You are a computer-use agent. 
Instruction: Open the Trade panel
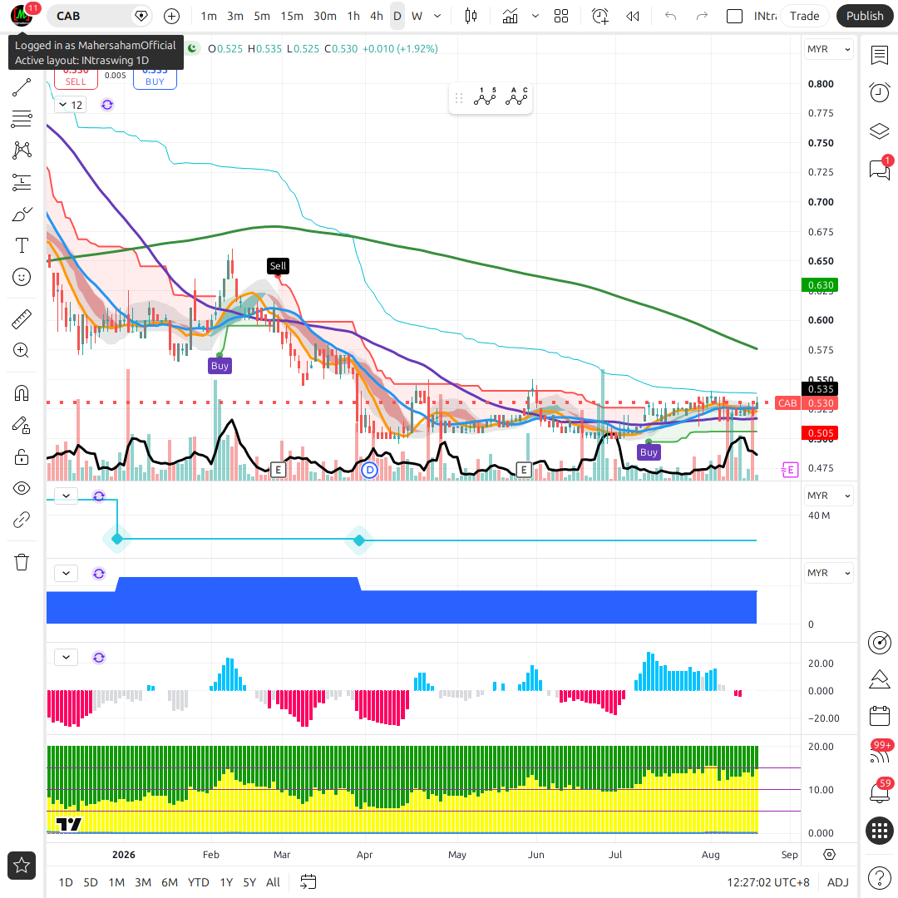[804, 16]
